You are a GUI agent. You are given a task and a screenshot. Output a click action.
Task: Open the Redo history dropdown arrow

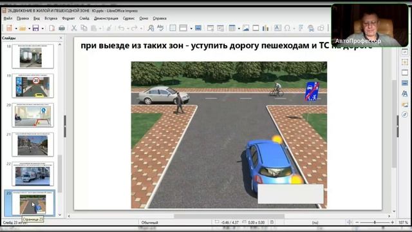point(141,28)
